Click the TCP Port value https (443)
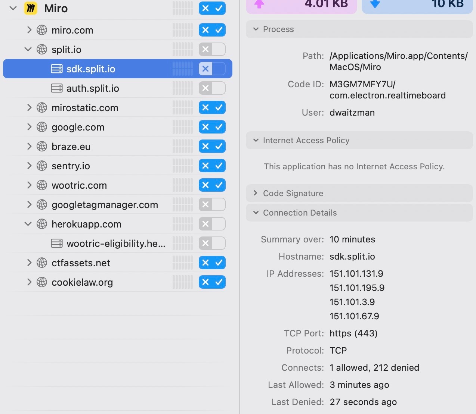This screenshot has width=476, height=414. pyautogui.click(x=353, y=333)
